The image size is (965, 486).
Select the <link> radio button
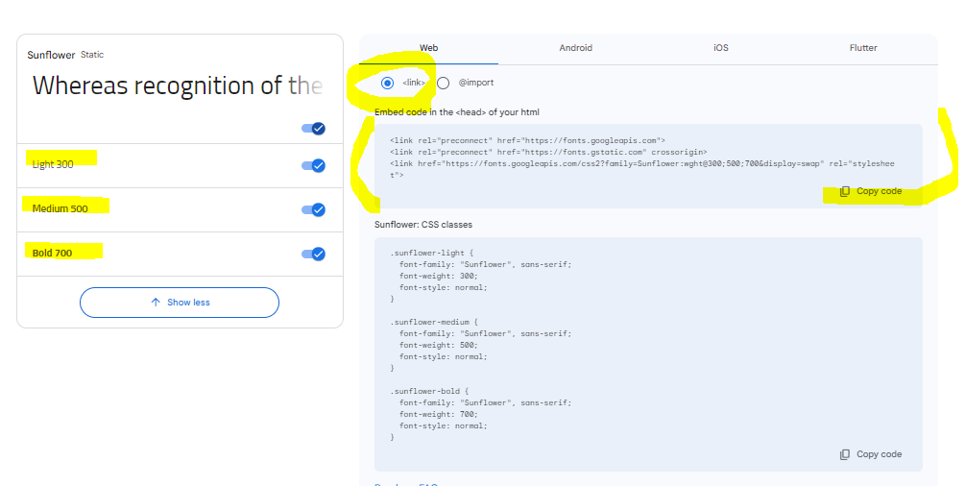tap(387, 84)
